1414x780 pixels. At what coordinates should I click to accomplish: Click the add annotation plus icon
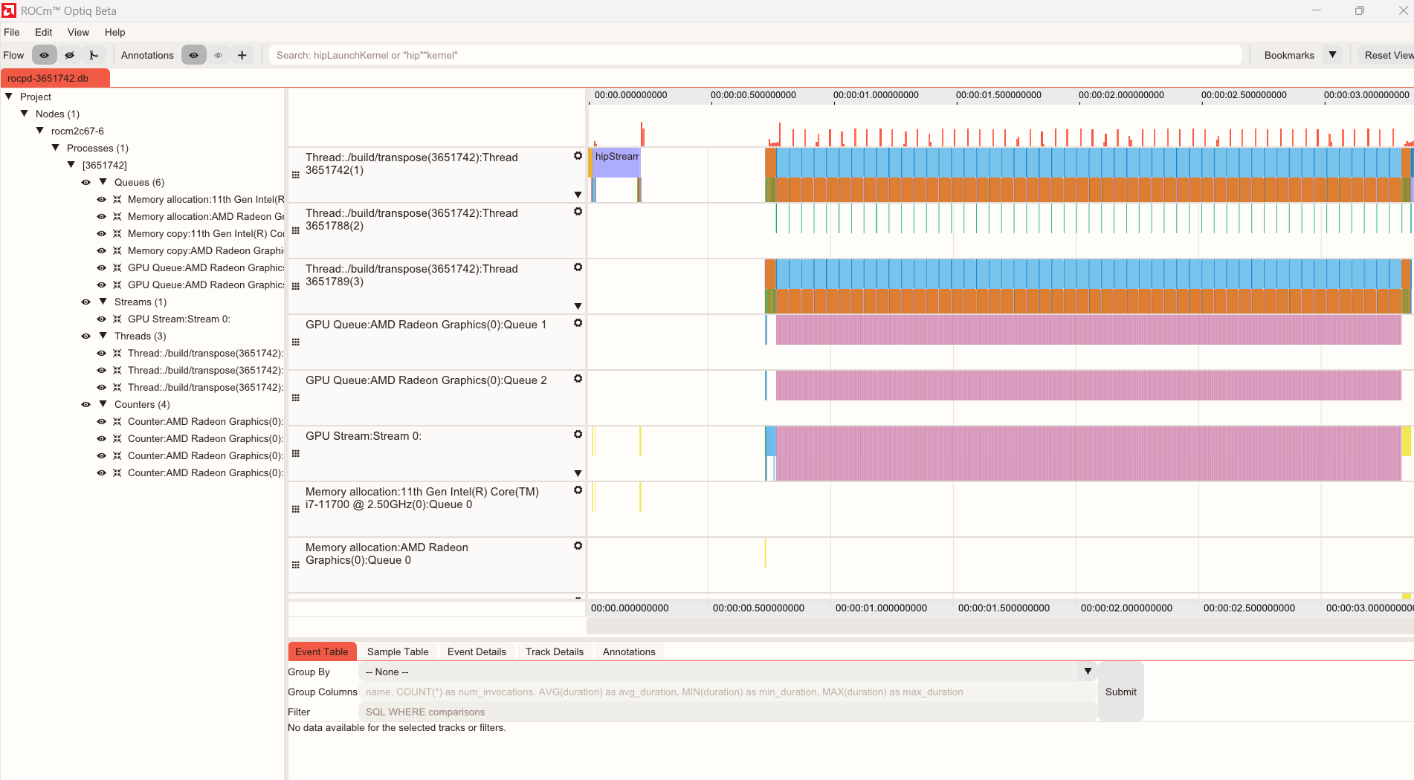coord(242,55)
